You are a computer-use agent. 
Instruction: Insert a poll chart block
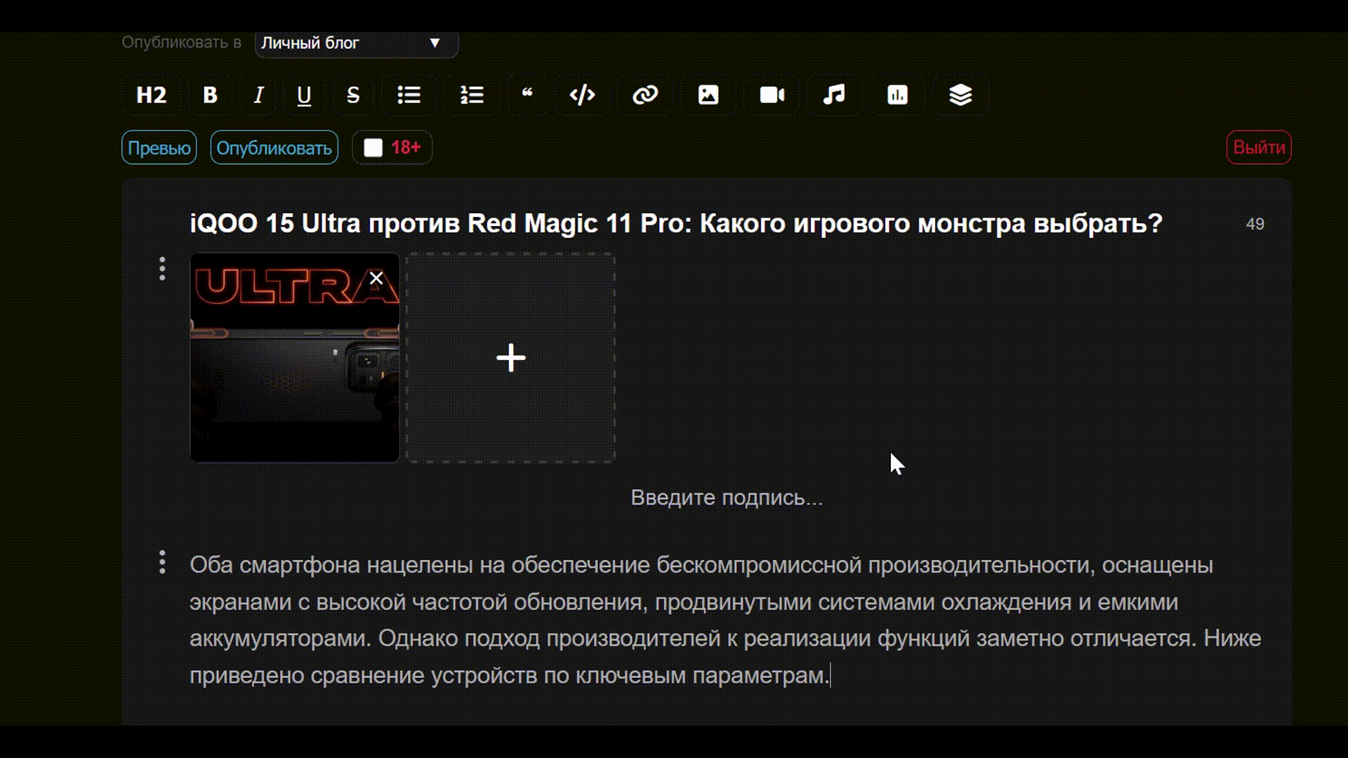click(897, 95)
